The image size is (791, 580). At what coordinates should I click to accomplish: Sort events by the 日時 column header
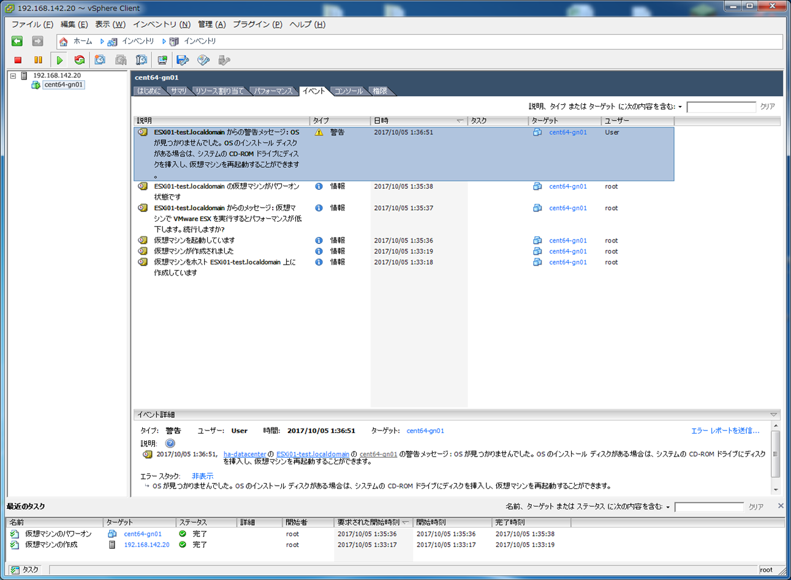418,121
